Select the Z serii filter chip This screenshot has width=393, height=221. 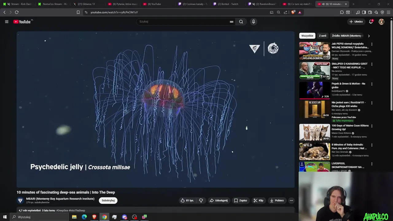point(322,36)
